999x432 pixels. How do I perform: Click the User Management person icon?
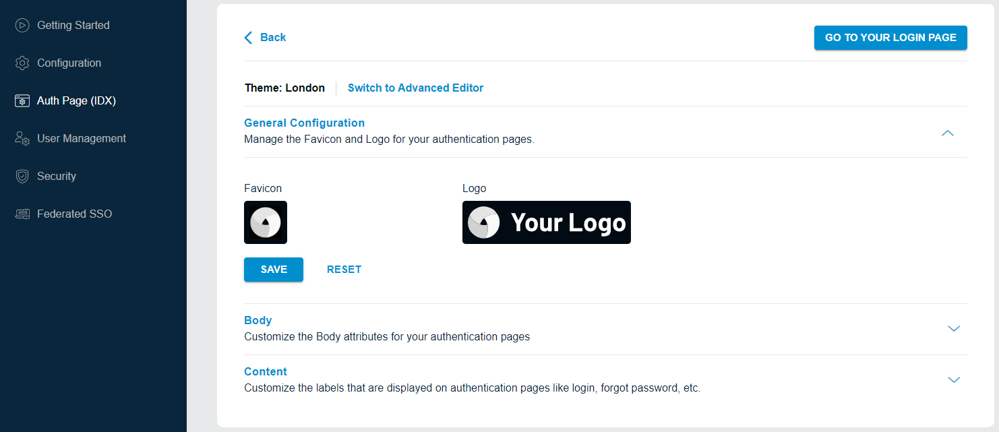(22, 138)
